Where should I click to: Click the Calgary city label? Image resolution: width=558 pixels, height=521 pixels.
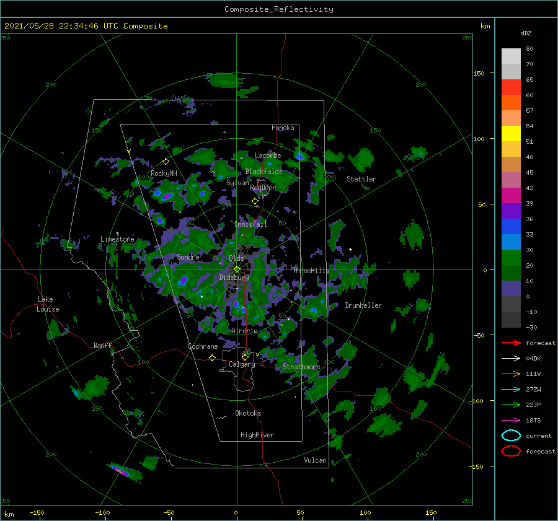coord(242,364)
